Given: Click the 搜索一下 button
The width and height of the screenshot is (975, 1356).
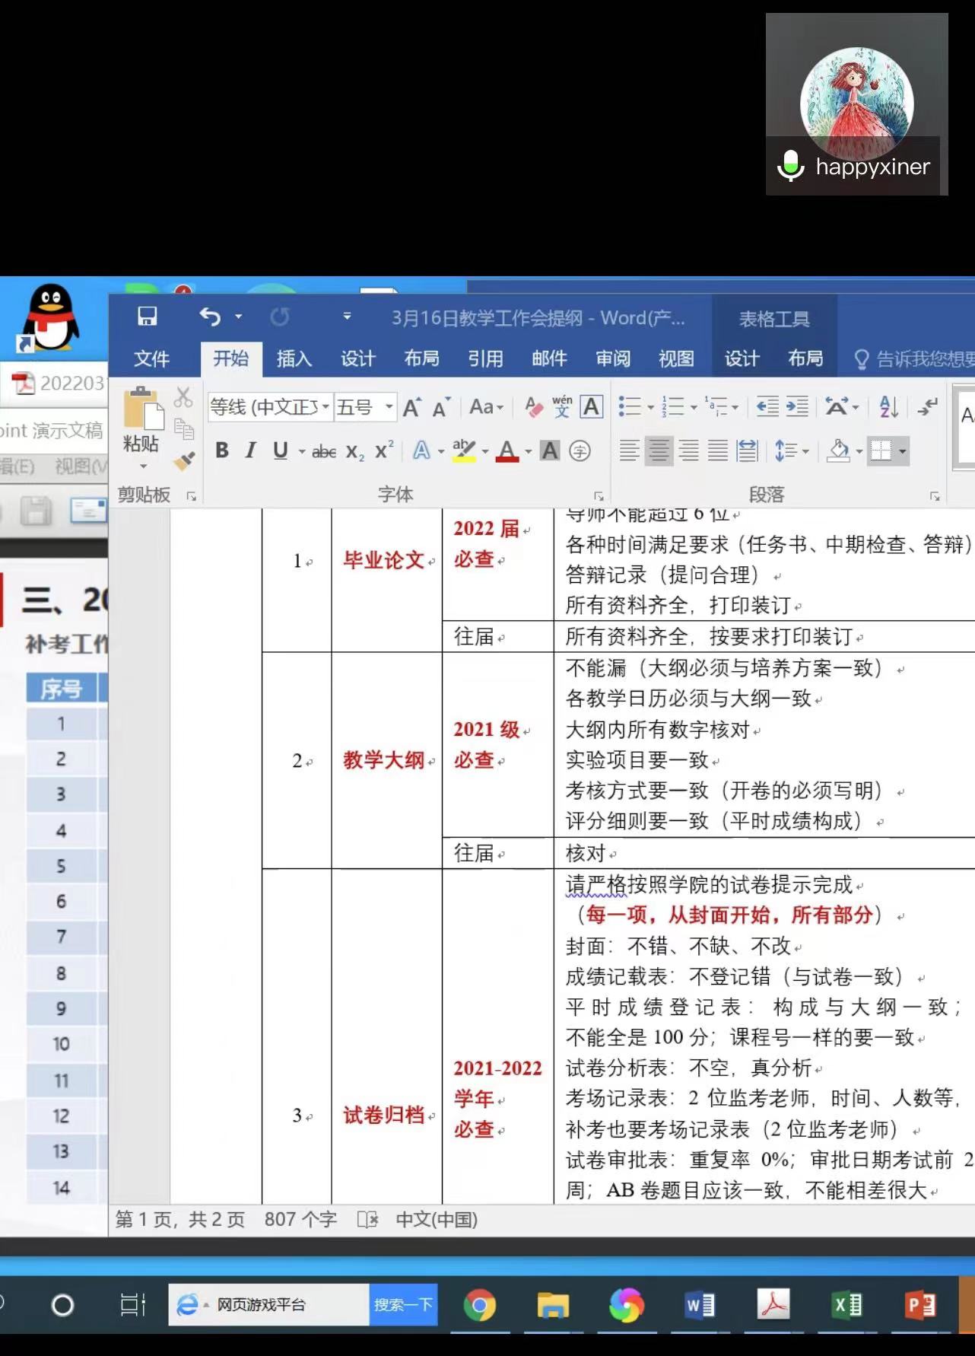Looking at the screenshot, I should (403, 1305).
